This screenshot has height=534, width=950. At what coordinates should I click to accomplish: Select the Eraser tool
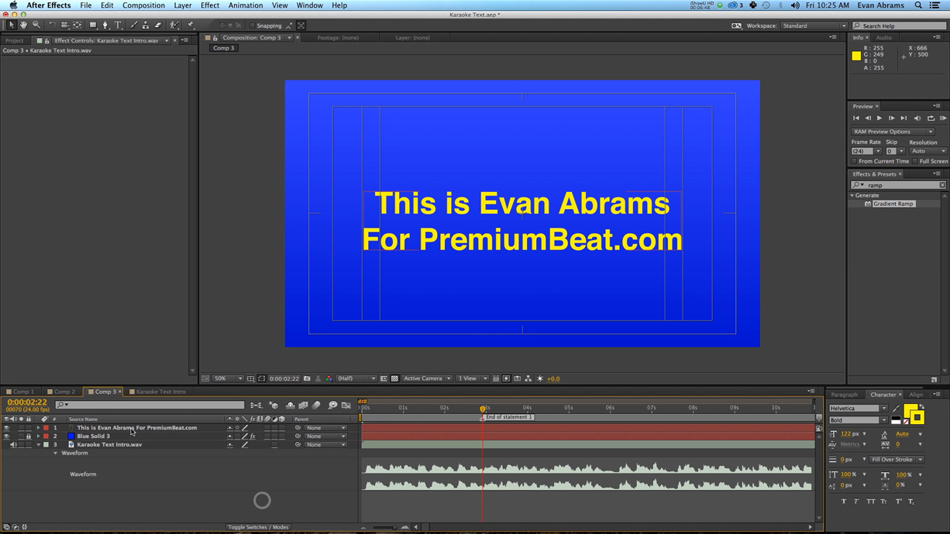158,25
